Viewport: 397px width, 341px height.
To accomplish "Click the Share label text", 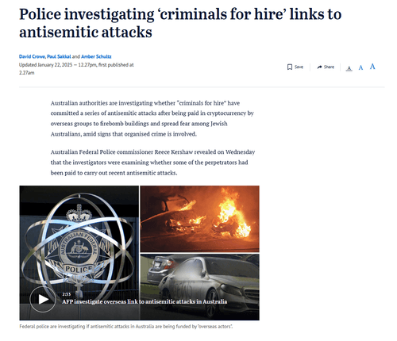I will coord(329,67).
